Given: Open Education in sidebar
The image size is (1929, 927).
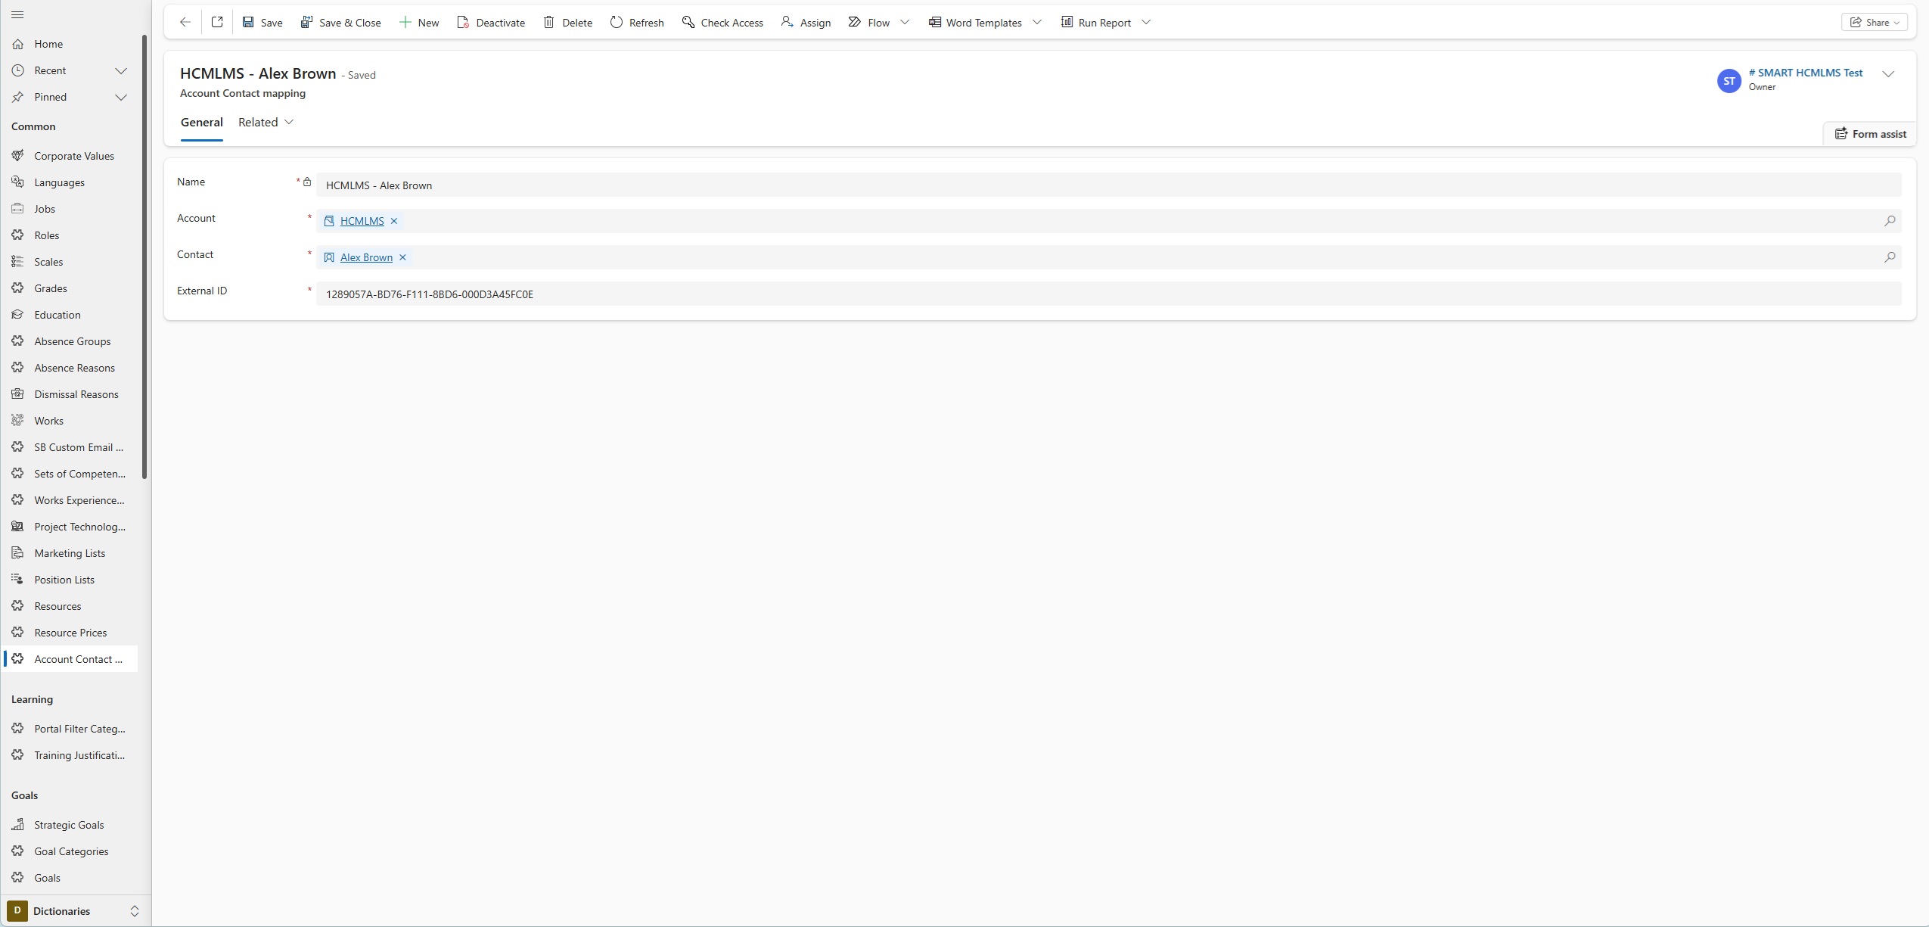Looking at the screenshot, I should [70, 315].
